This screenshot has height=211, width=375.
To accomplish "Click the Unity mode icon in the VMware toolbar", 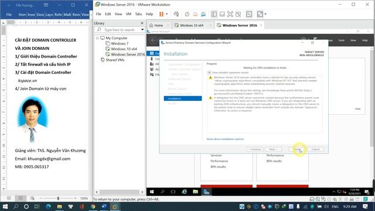I will [238, 14].
